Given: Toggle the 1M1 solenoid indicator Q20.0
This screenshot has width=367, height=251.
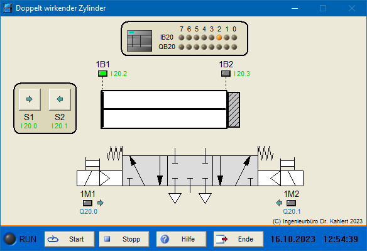Looking at the screenshot, I should tap(87, 203).
